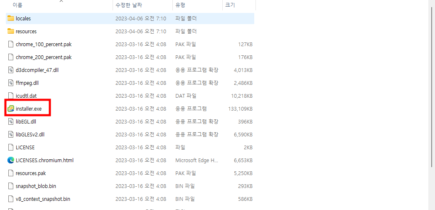Click the 586KB size of v8_context_snapshot.bin
This screenshot has height=210, width=435.
coord(245,199)
